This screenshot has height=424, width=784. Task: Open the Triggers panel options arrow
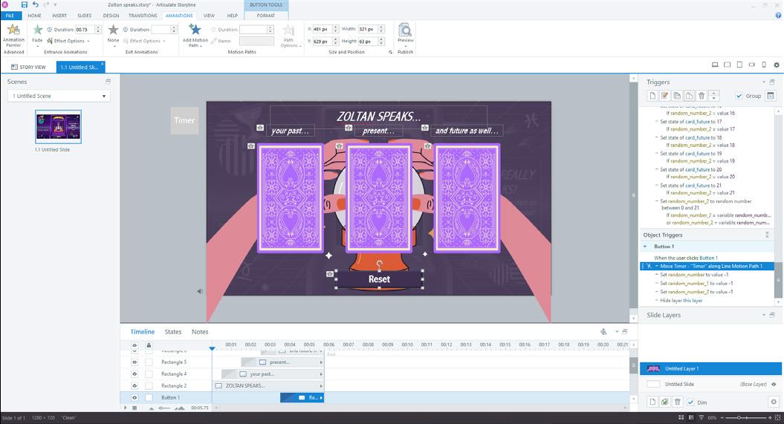(763, 82)
